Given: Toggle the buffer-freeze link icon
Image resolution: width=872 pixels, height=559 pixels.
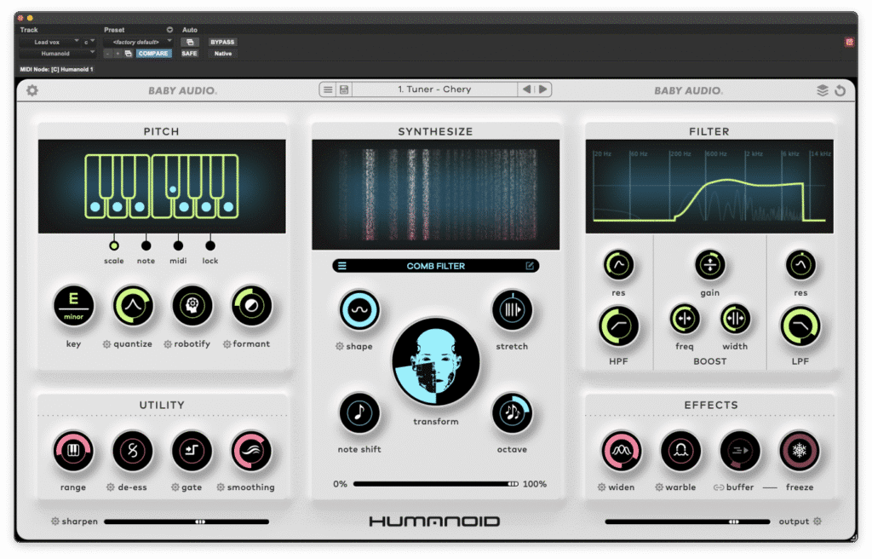Looking at the screenshot, I should click(x=719, y=487).
